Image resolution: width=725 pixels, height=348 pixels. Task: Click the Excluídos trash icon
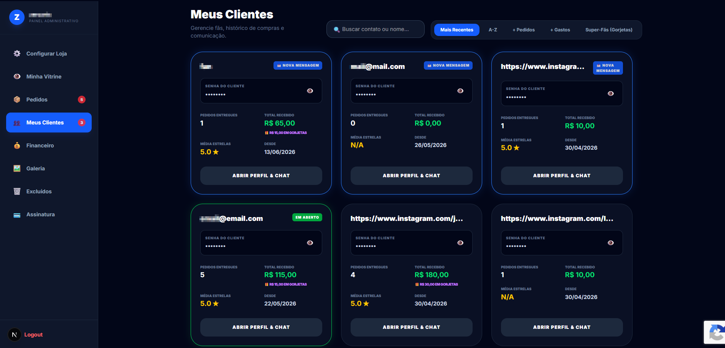[17, 191]
